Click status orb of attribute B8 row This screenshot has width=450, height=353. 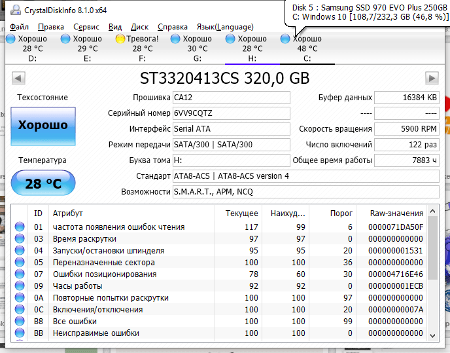coord(20,321)
